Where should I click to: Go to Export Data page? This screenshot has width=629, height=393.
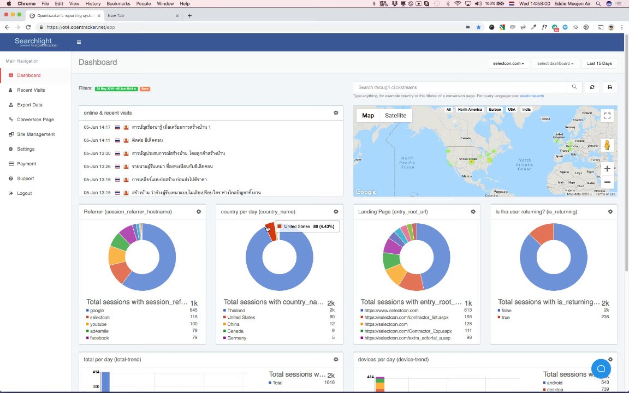click(29, 105)
